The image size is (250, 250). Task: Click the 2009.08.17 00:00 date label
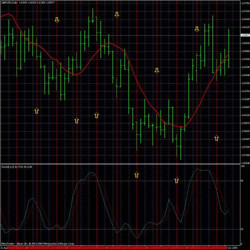tap(17, 248)
